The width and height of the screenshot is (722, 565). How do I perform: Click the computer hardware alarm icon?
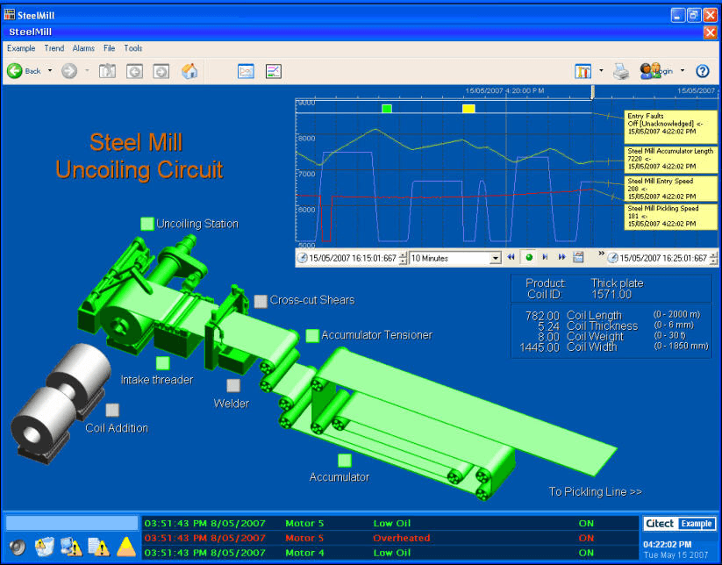click(x=71, y=547)
